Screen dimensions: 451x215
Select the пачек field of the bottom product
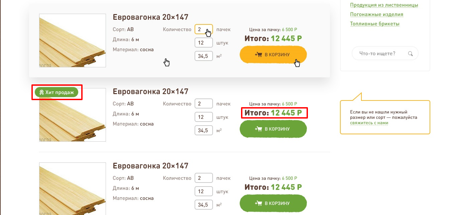point(204,178)
